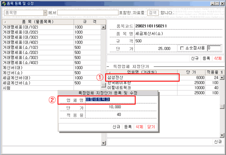Select vendor row 이필네트워크 in price table
Image resolution: width=226 pixels, height=155 pixels.
pos(142,88)
